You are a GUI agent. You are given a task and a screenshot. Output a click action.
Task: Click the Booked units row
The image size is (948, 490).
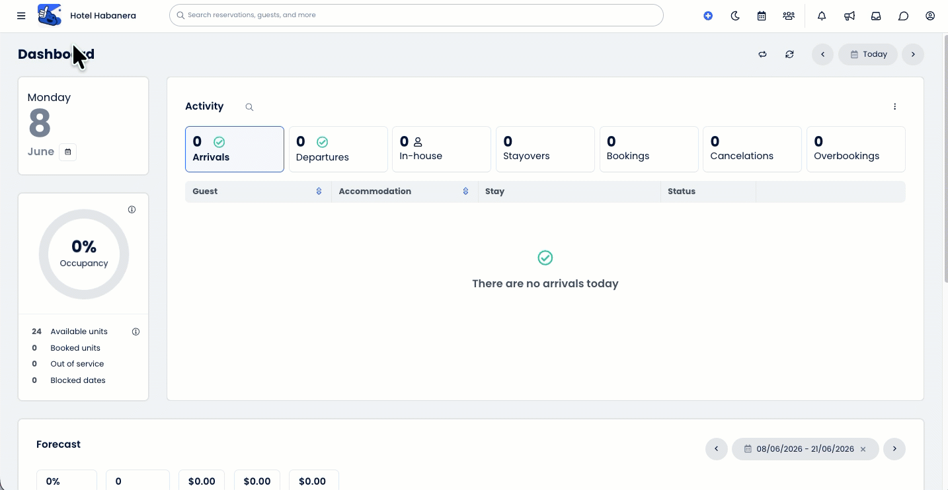click(83, 348)
